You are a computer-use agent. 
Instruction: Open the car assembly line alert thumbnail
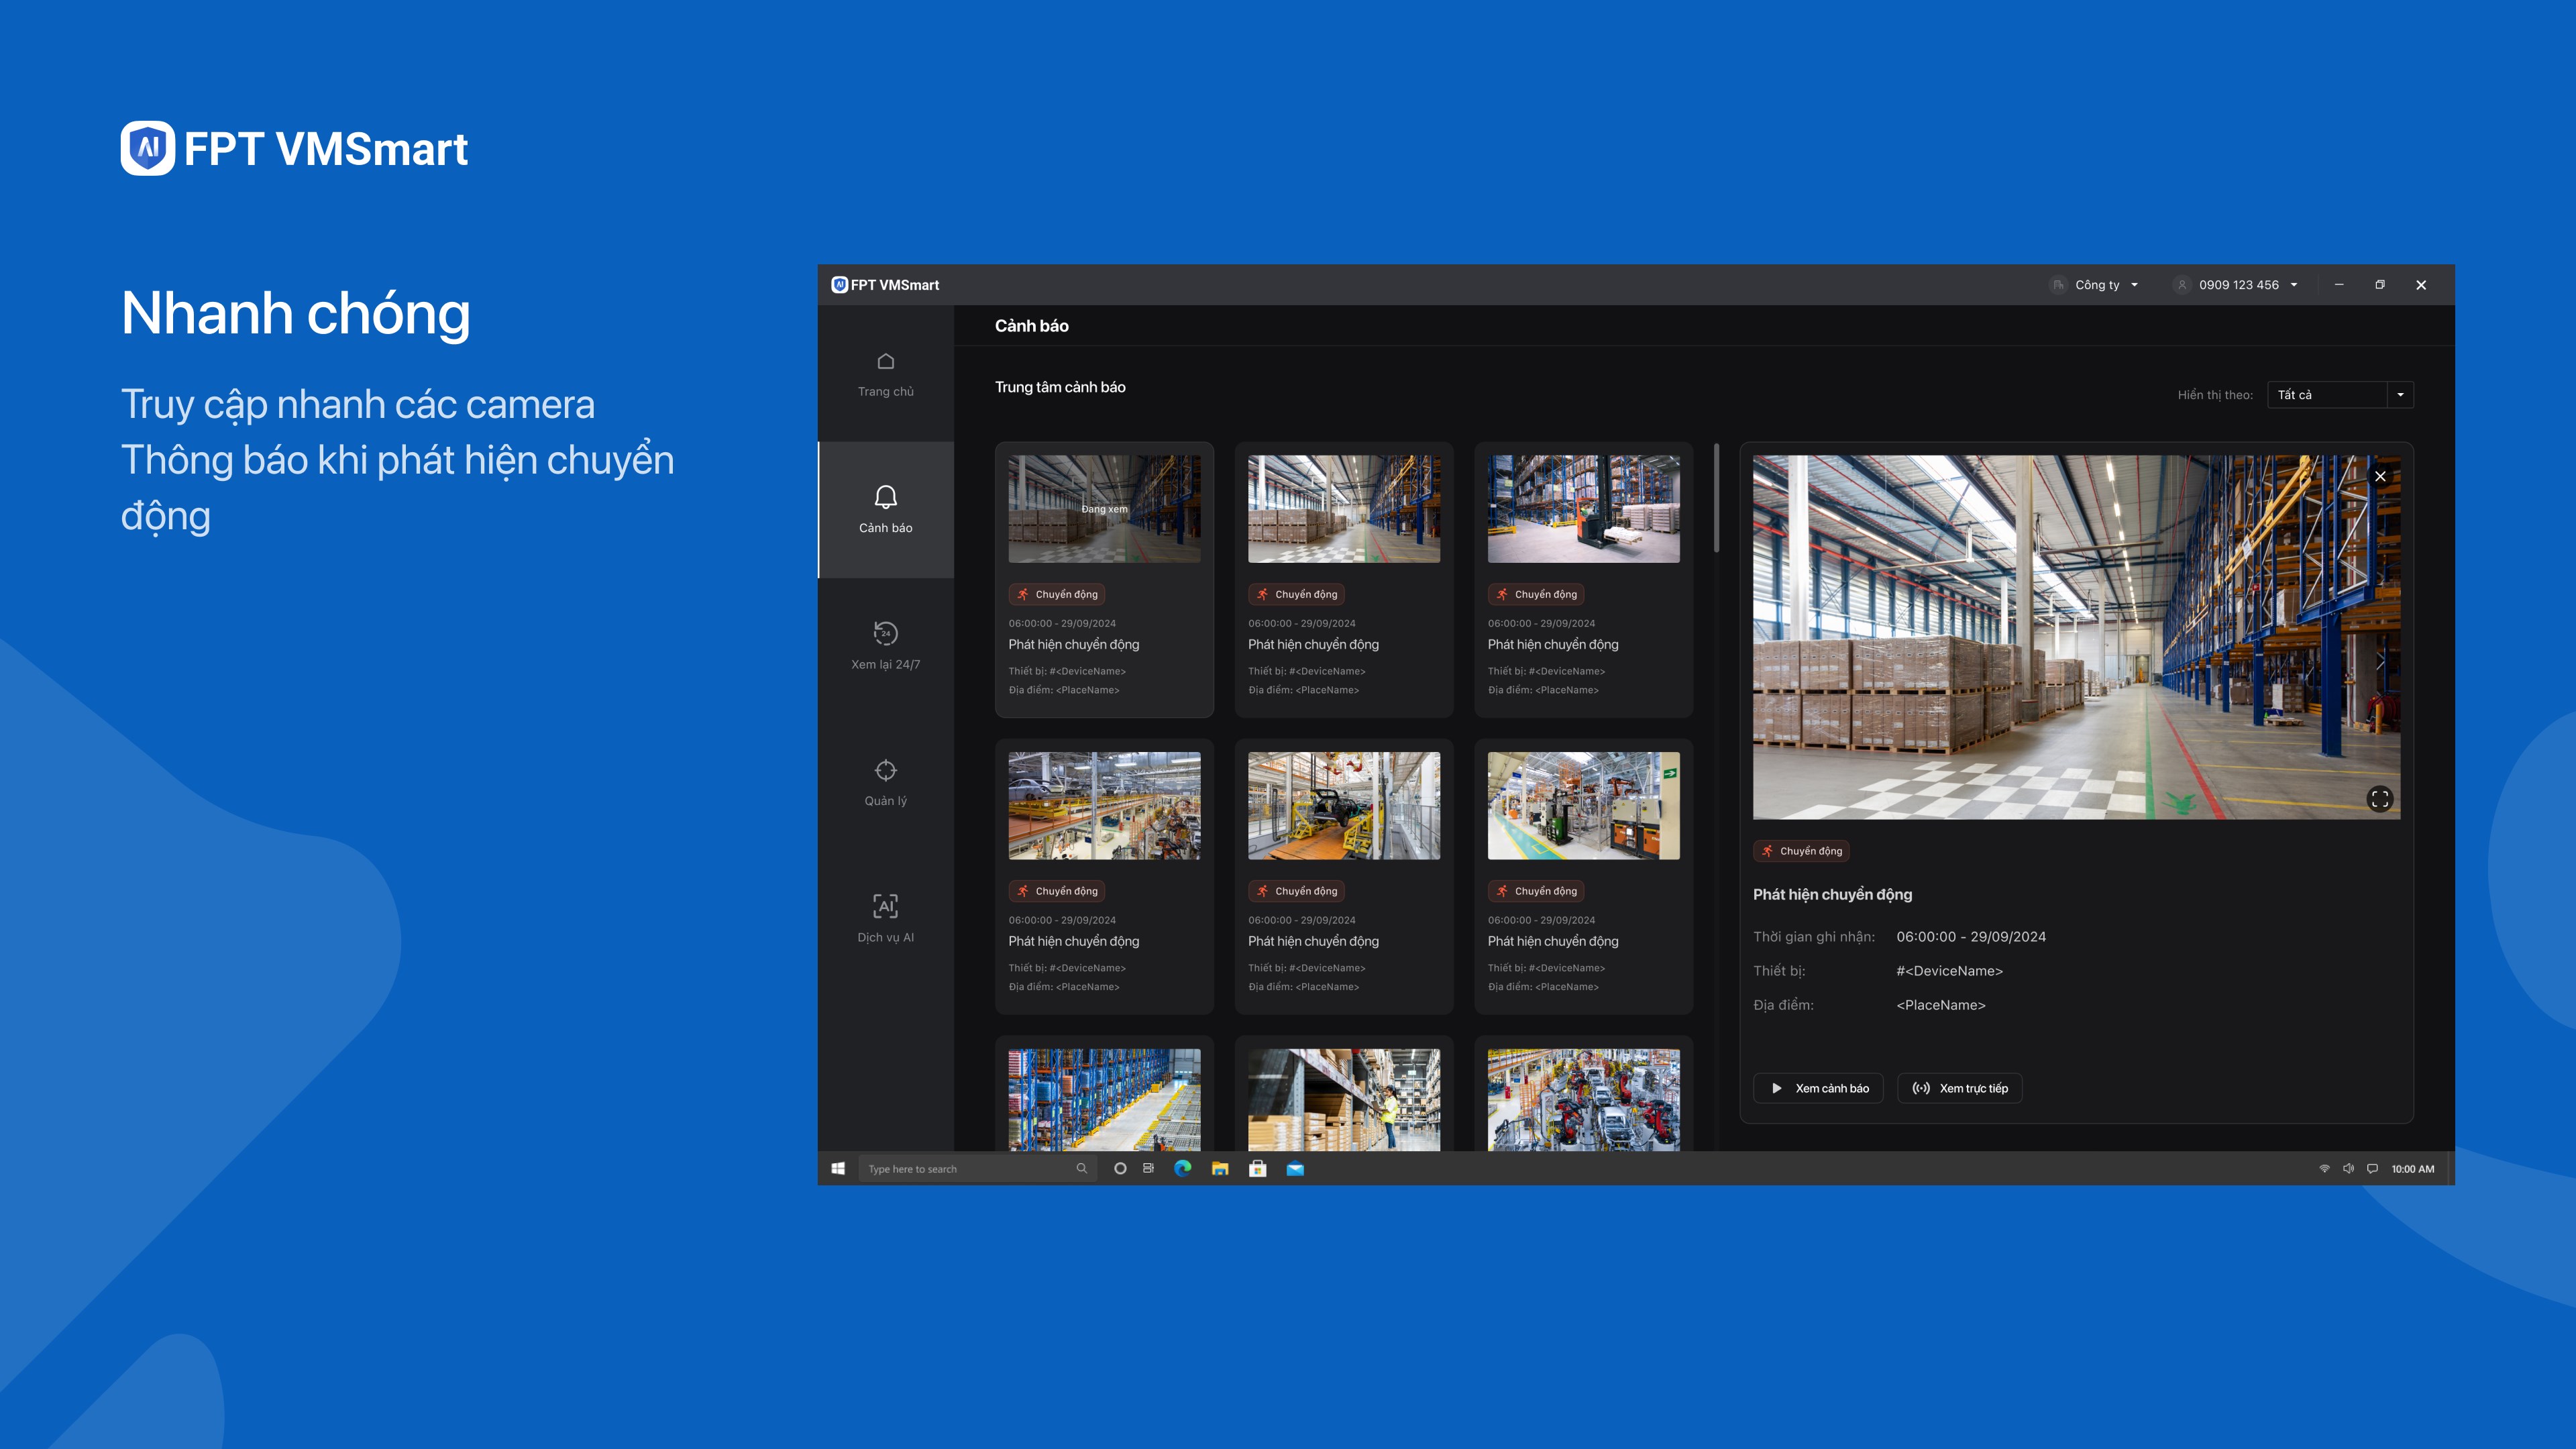(1344, 806)
